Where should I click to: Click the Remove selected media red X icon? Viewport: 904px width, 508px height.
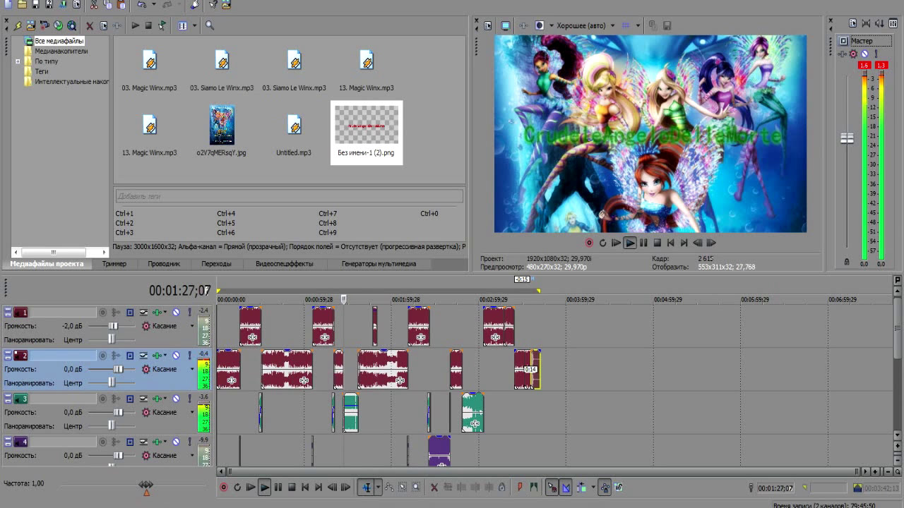(x=90, y=26)
